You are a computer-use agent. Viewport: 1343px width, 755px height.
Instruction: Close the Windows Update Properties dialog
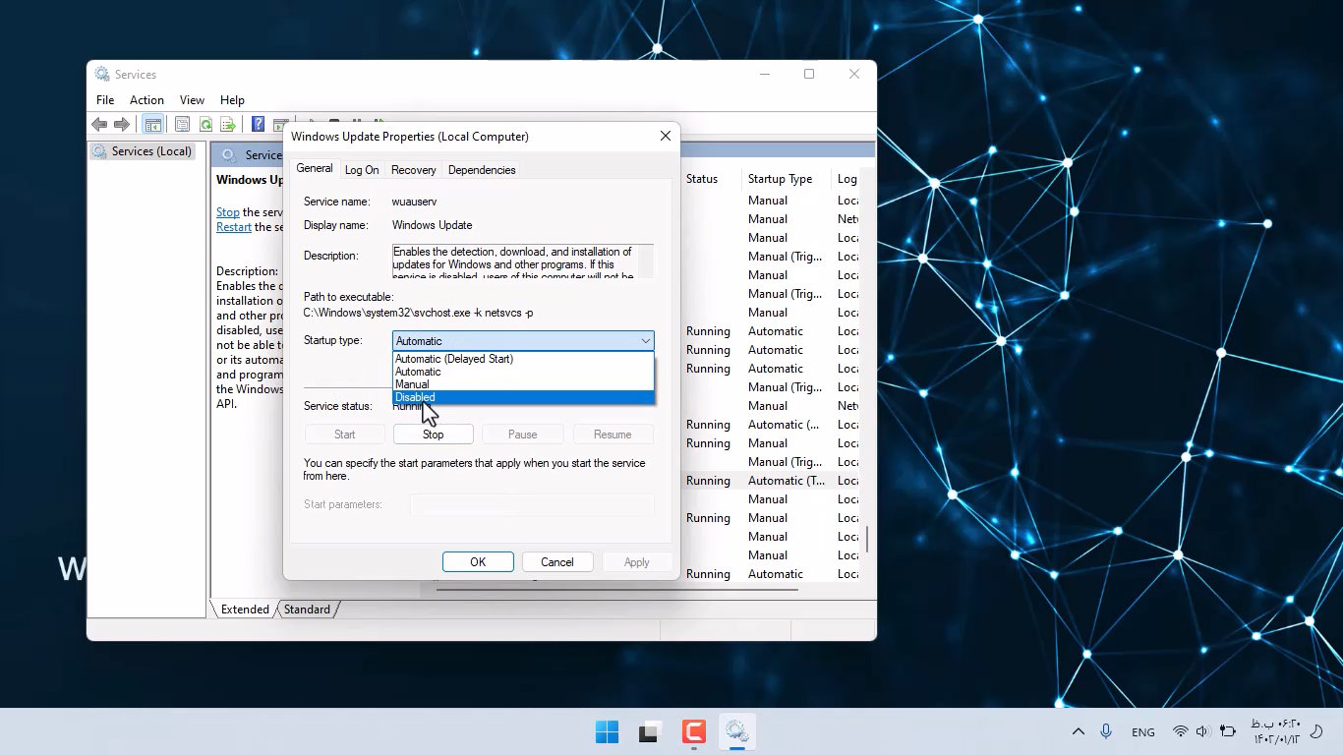[x=666, y=136]
